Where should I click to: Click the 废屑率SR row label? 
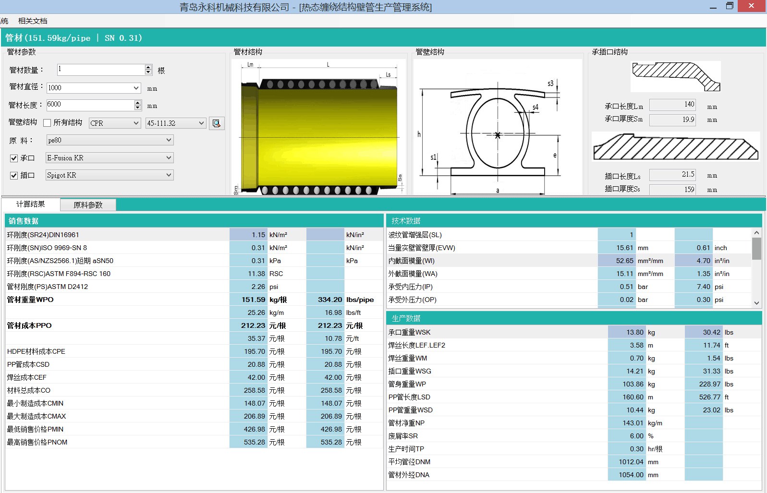pyautogui.click(x=403, y=436)
